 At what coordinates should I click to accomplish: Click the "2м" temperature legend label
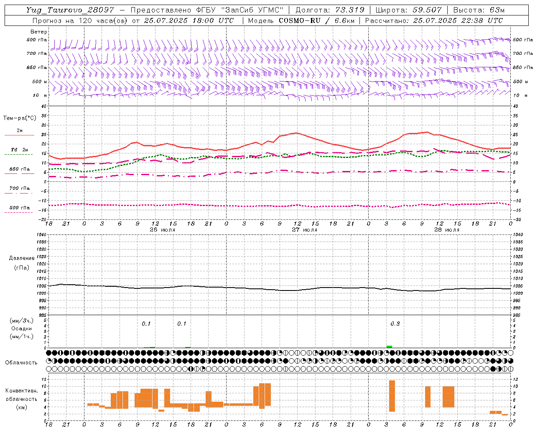(20, 130)
